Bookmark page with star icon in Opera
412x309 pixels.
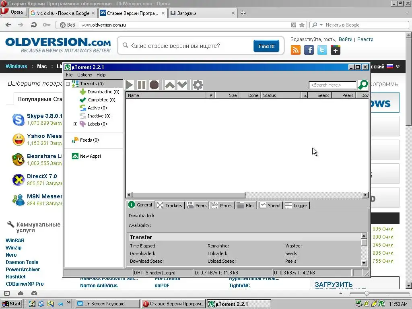(x=302, y=25)
